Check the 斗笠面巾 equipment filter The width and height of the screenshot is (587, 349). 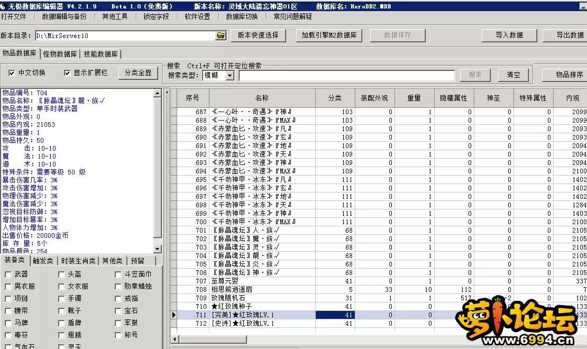118,274
